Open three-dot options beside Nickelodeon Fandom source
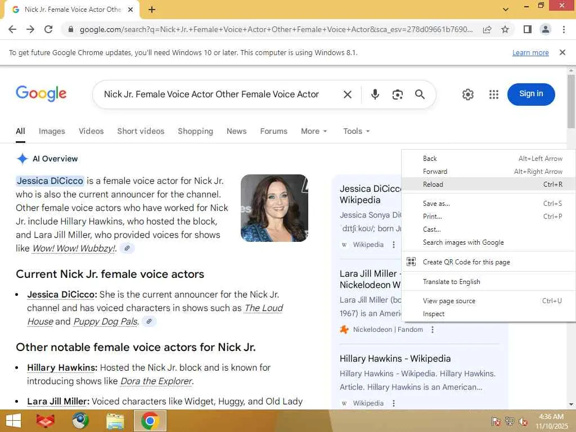The width and height of the screenshot is (576, 432). tap(433, 330)
